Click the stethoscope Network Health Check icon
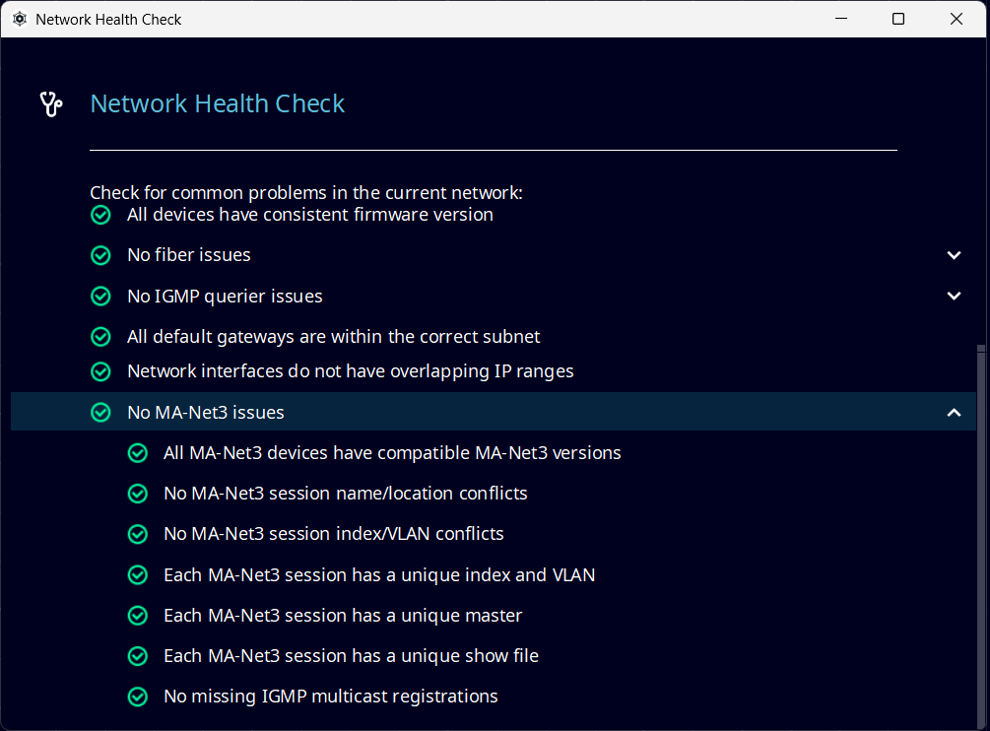Viewport: 990px width, 731px height. pyautogui.click(x=51, y=104)
